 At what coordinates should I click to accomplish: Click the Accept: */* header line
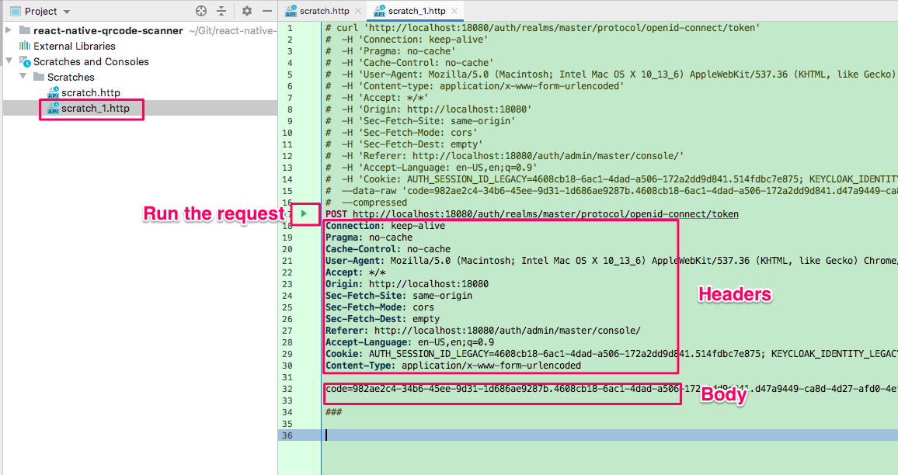click(x=355, y=272)
